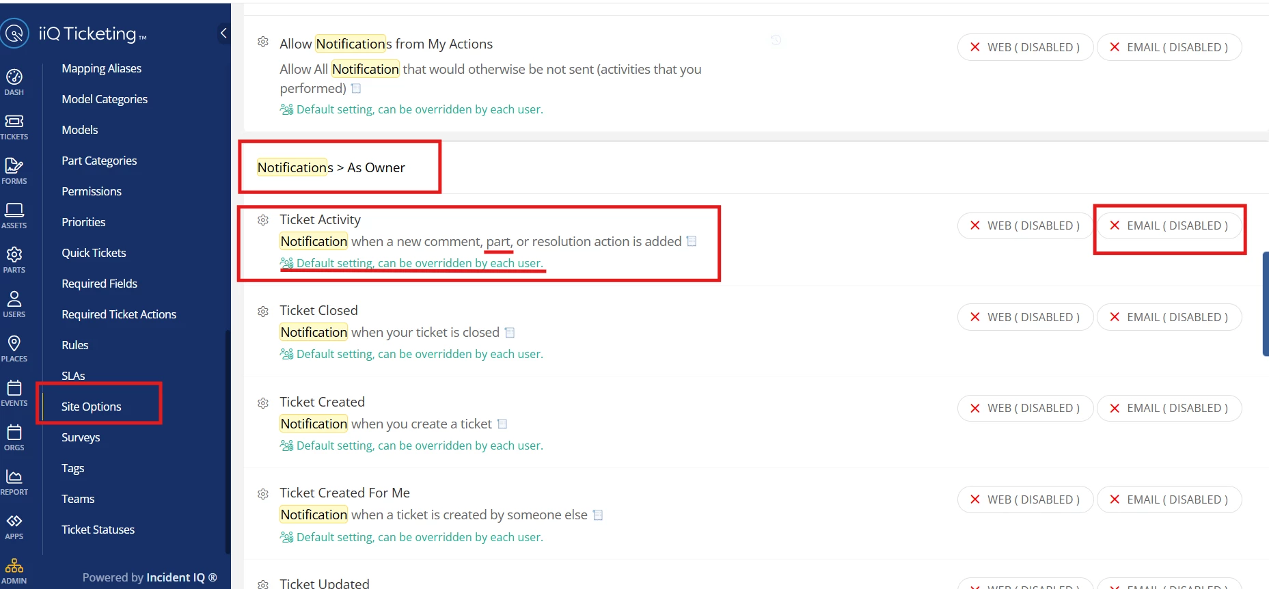Click gear icon beside Ticket Closed
Screen dimensions: 1269x589
[263, 312]
